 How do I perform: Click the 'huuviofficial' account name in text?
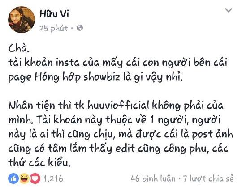pyautogui.click(x=118, y=106)
